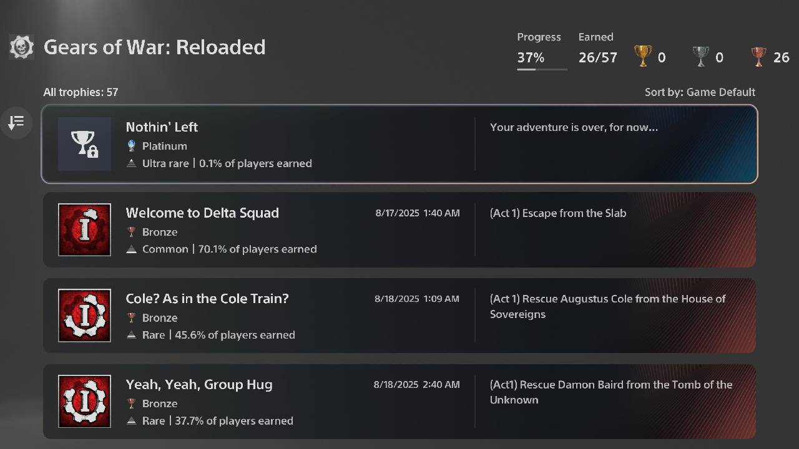Click the Welcome to Delta Squad trophy thumbnail
This screenshot has width=799, height=449.
click(x=84, y=229)
